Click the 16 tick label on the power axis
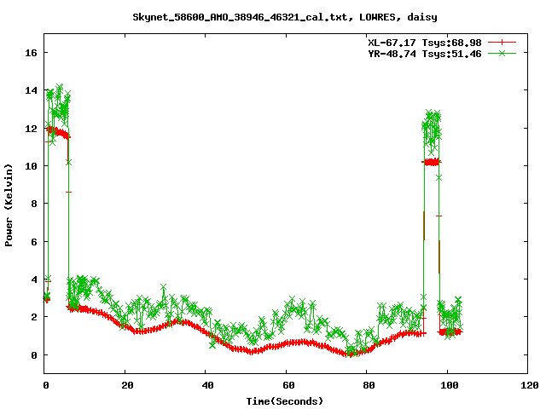Screen dimensions: 546x409 (x=31, y=53)
